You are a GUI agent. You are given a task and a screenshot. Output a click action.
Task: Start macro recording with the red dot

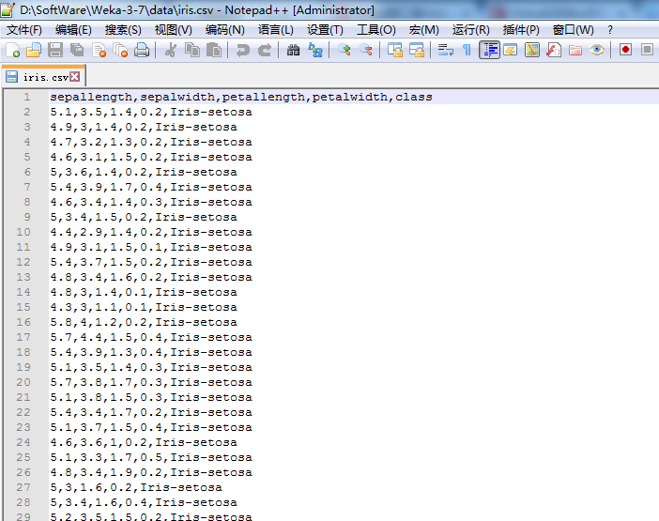click(625, 50)
